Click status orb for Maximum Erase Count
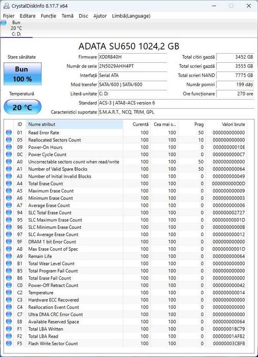This screenshot has height=357, width=258. click(x=9, y=191)
